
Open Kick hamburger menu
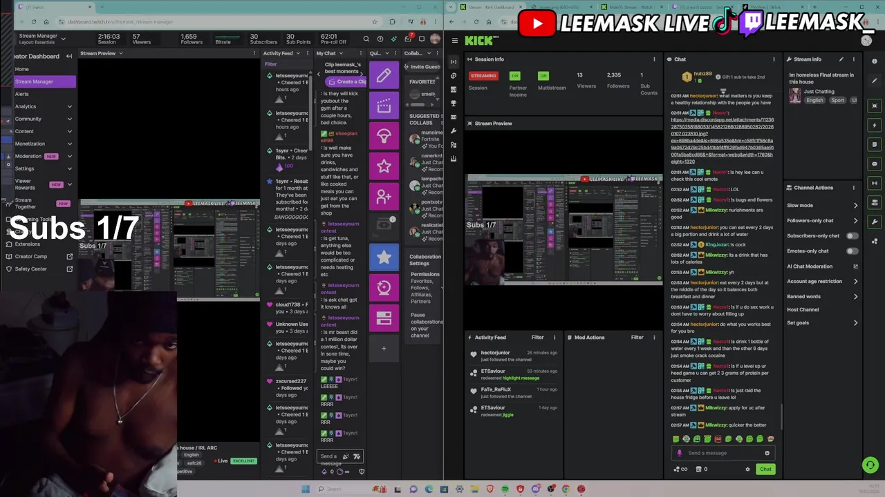coord(454,41)
